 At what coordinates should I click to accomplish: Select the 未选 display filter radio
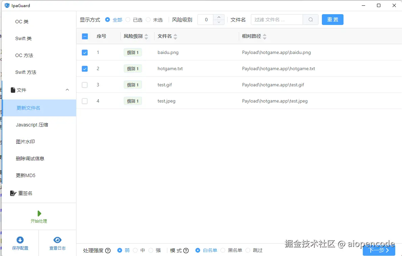click(148, 20)
